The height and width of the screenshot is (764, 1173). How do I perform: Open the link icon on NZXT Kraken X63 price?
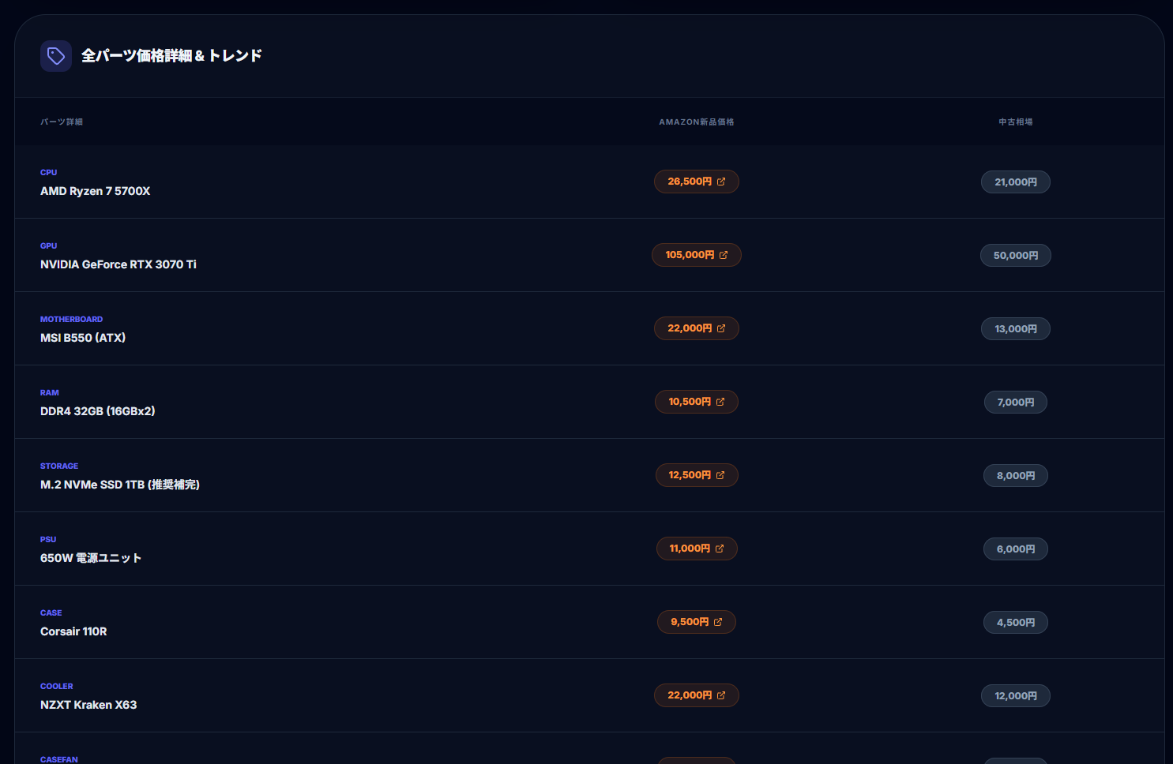pos(720,695)
